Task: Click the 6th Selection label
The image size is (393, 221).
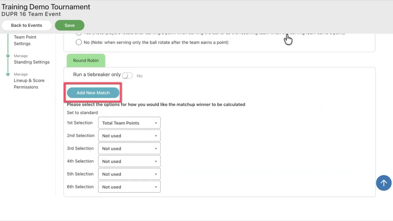Action: coord(80,187)
